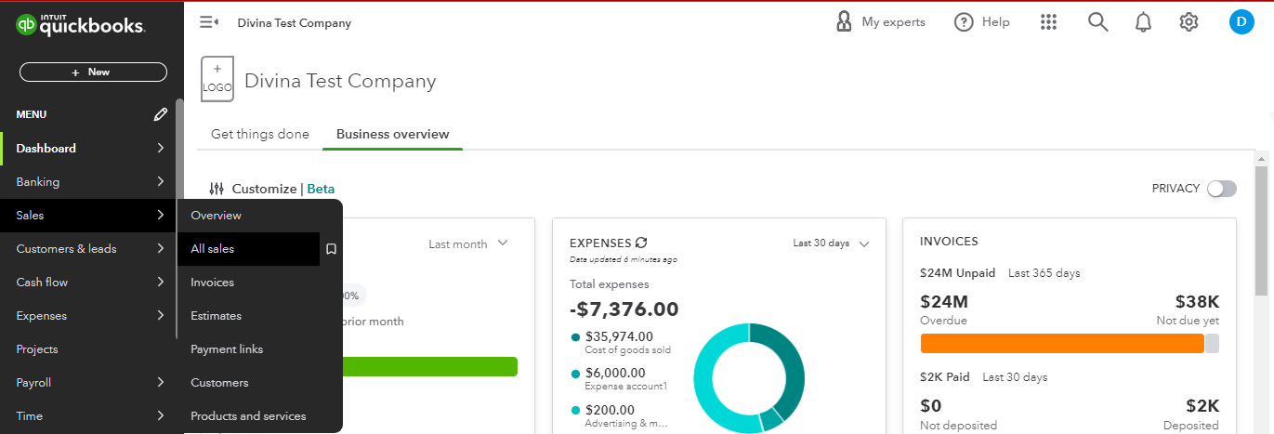Screen dimensions: 1274x434
Task: Switch to the Get things done tab
Action: (x=260, y=134)
